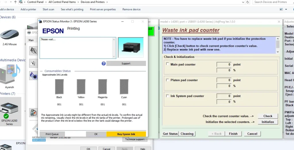Click Remove device in toolbar
This screenshot has height=150, width=294.
[131, 9]
